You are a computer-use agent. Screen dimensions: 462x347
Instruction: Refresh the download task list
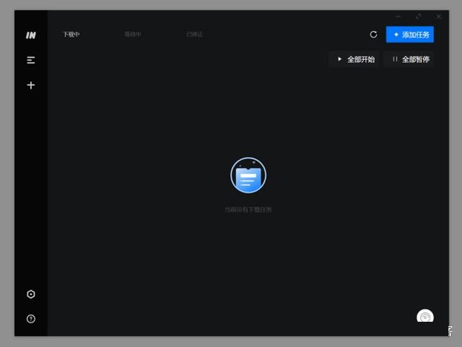click(373, 35)
